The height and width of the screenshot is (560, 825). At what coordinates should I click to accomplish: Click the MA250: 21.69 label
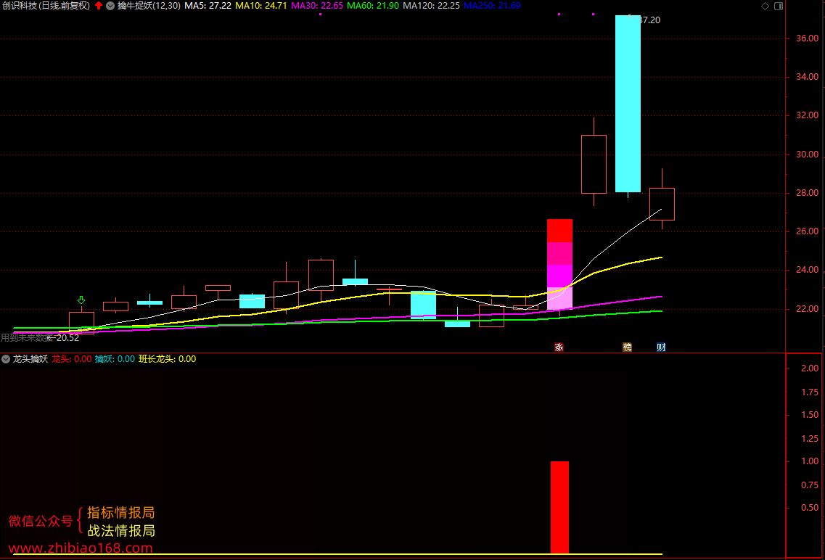[492, 6]
